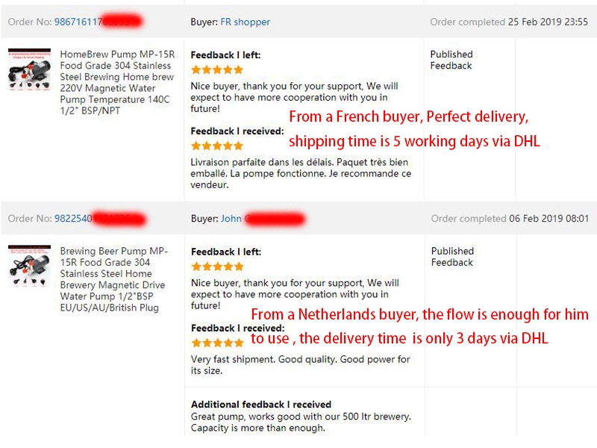Click the Brewing Beer Pump product thumbnail
This screenshot has width=597, height=448.
point(29,267)
